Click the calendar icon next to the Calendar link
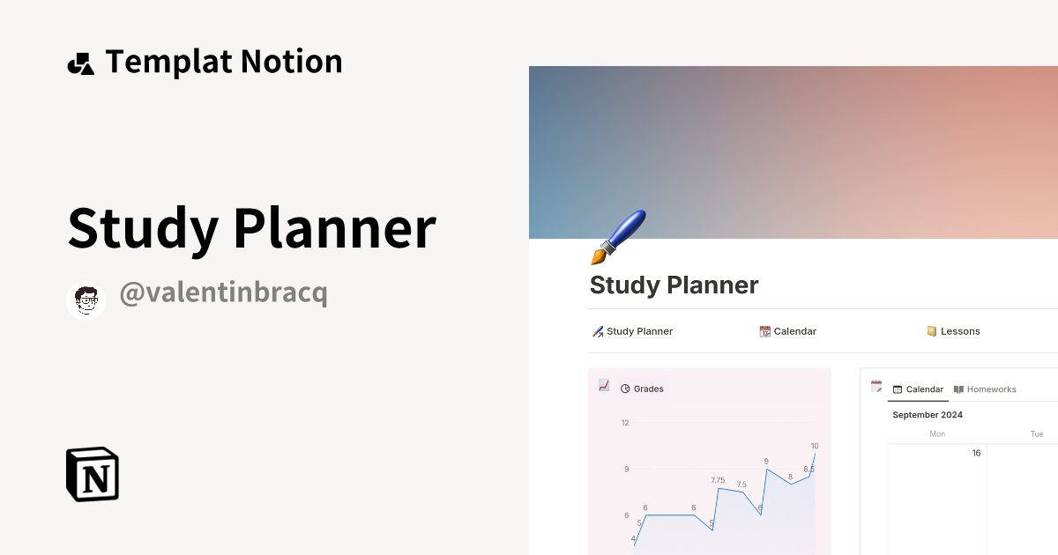 [764, 331]
